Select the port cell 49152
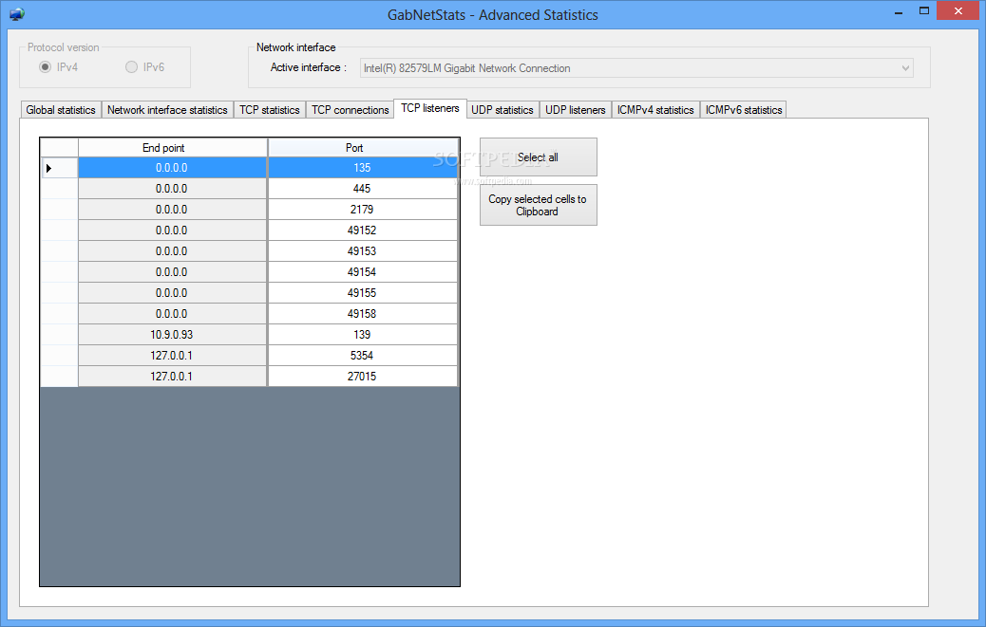Image resolution: width=986 pixels, height=627 pixels. click(x=362, y=231)
